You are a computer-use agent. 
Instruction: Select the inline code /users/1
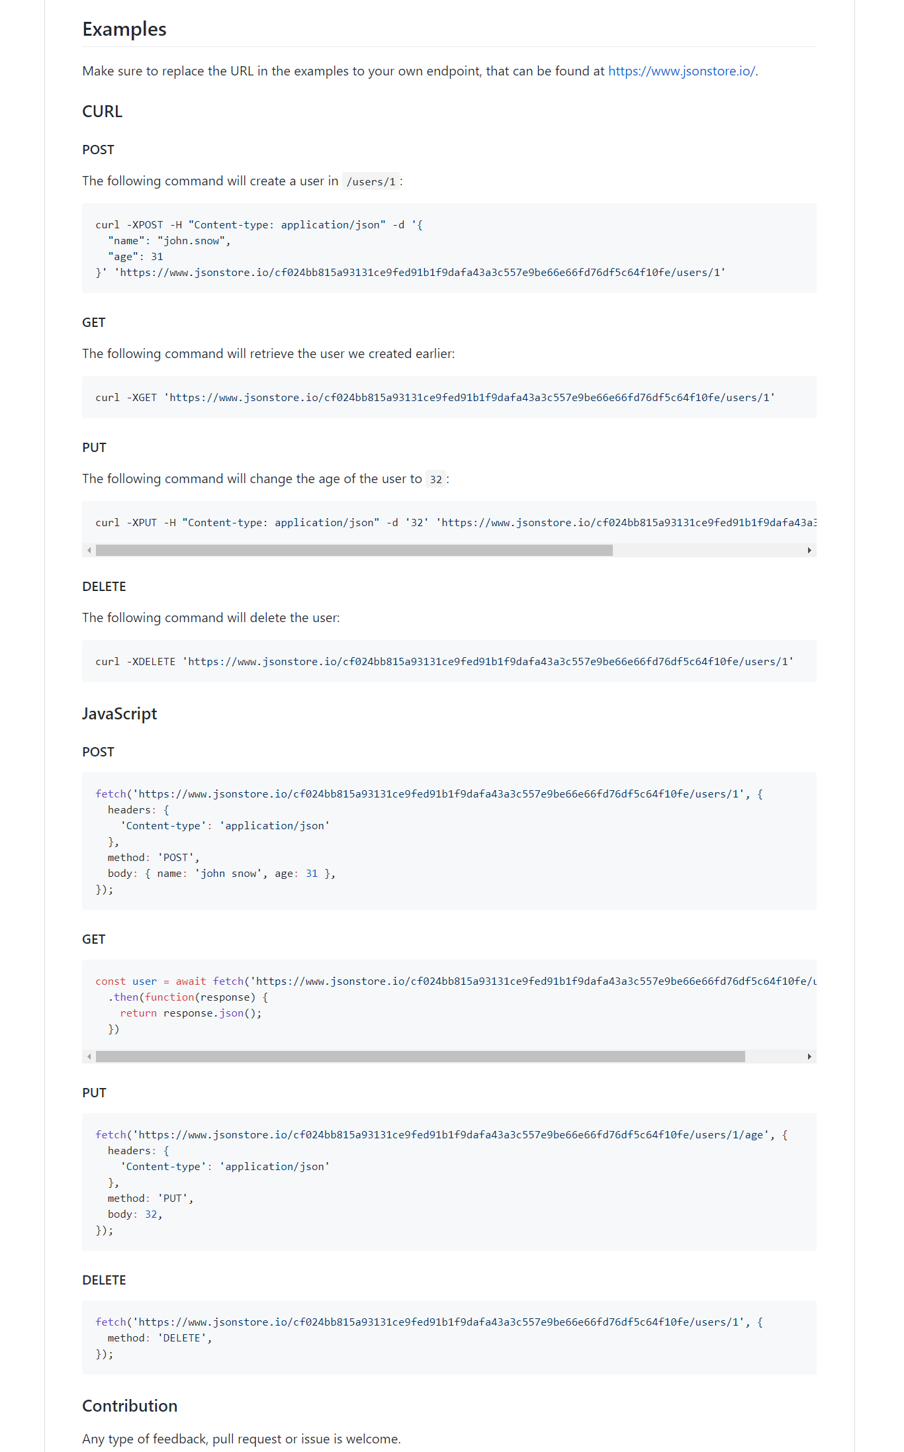[x=371, y=181]
